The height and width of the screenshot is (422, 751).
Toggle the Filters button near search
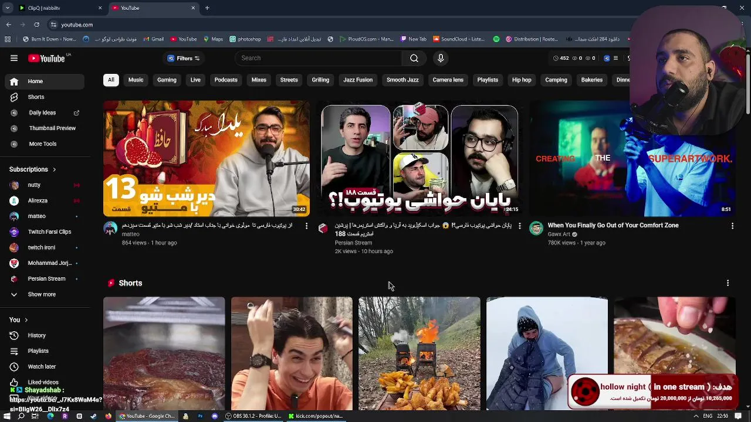(184, 58)
